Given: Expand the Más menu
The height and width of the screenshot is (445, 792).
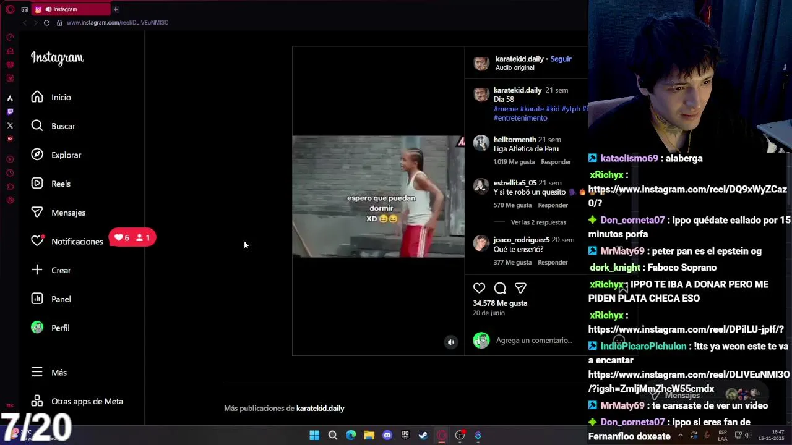Looking at the screenshot, I should tap(49, 373).
